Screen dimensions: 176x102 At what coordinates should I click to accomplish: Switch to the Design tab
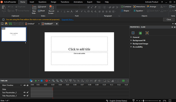click(x=53, y=2)
